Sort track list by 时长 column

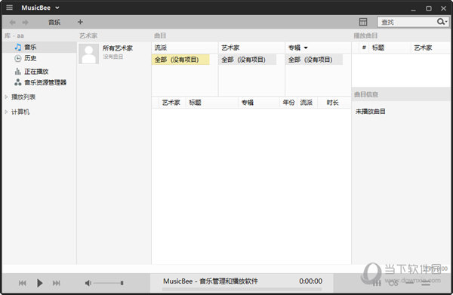pos(332,103)
